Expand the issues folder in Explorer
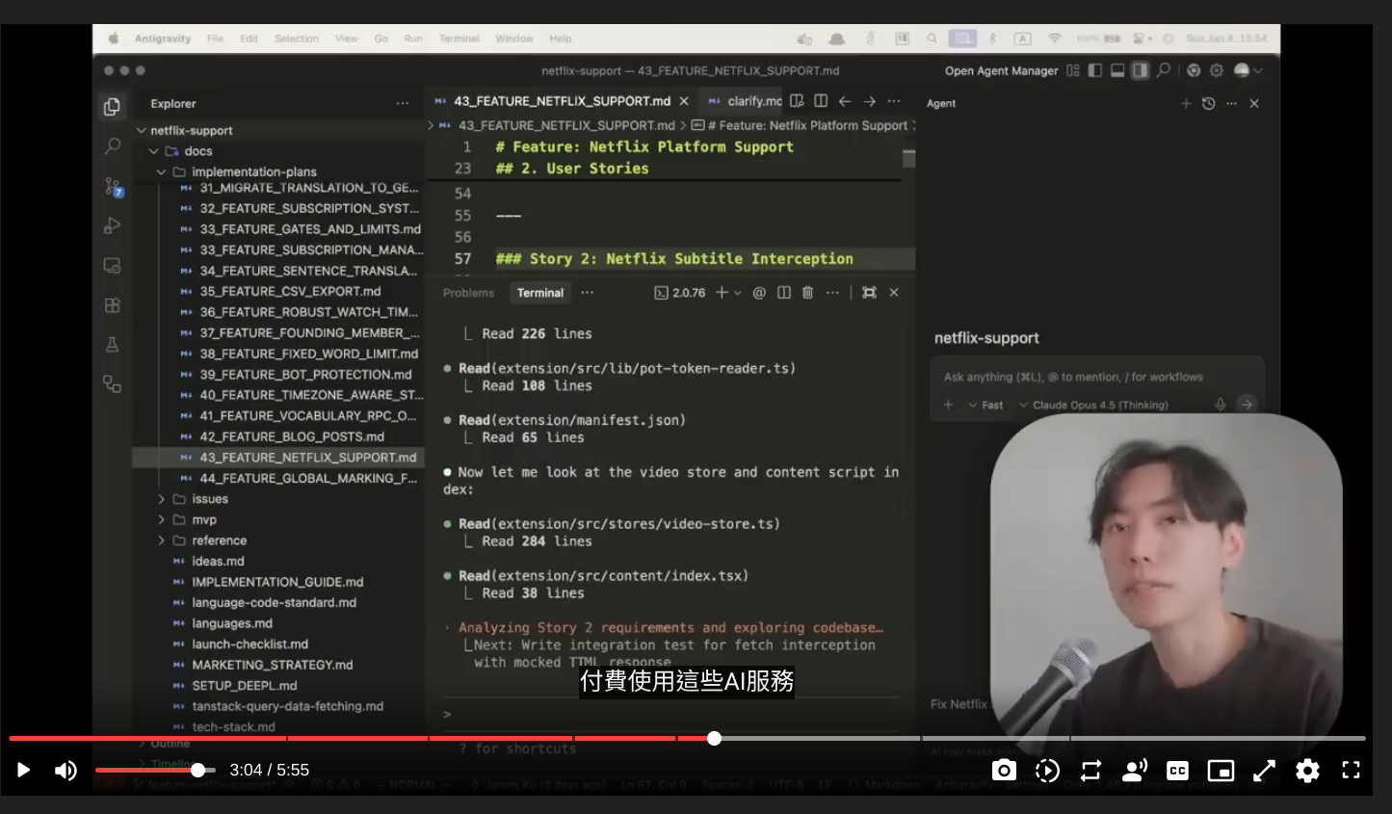1392x814 pixels. pyautogui.click(x=161, y=499)
